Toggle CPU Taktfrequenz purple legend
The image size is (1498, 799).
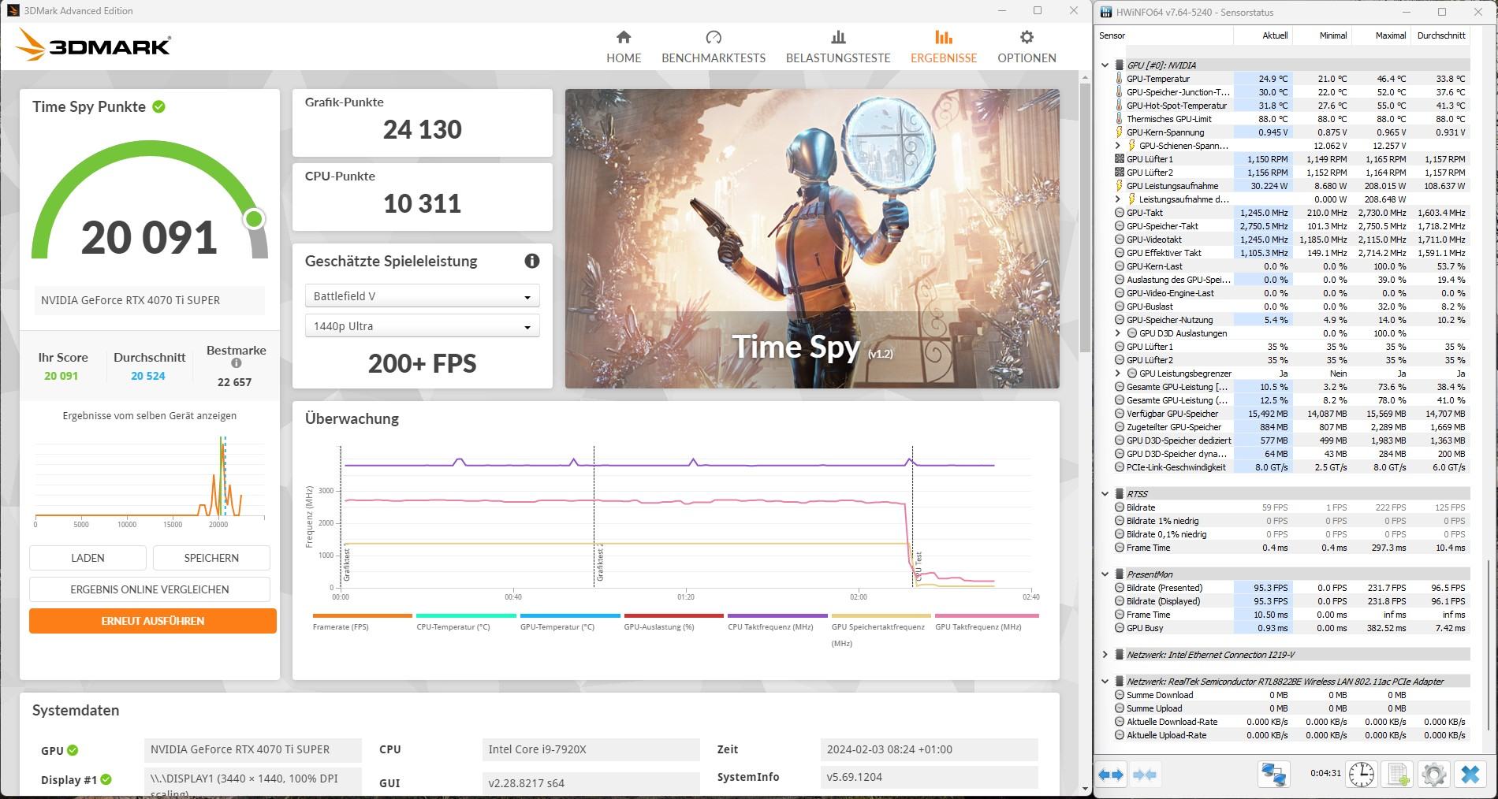pos(777,622)
